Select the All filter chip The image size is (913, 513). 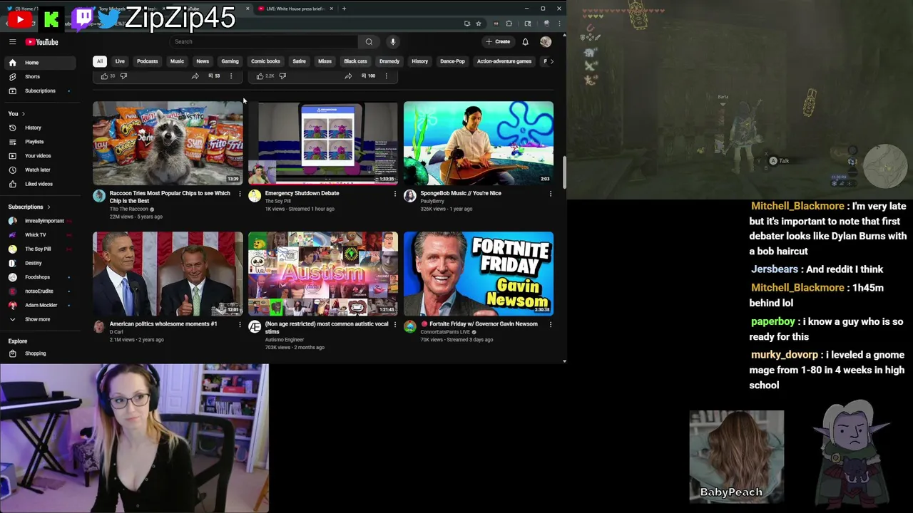(x=100, y=61)
